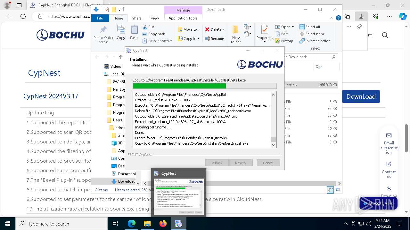
Task: Open Firefox from taskbar
Action: [x=163, y=224]
